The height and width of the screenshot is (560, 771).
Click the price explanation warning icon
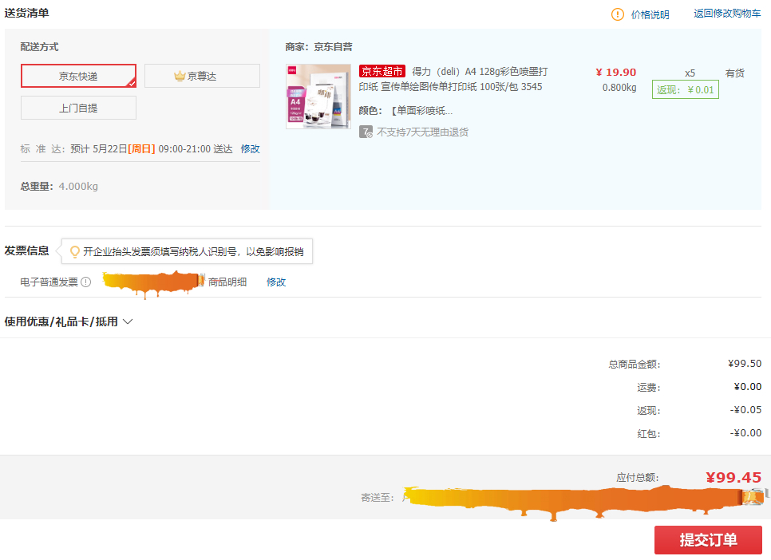[617, 14]
